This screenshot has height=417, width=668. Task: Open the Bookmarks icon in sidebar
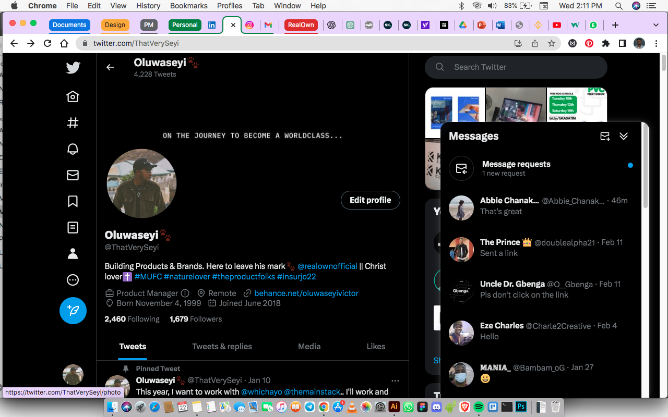[x=73, y=201]
